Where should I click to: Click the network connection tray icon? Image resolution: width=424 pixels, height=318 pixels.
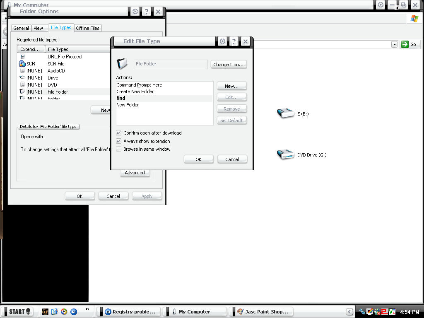pos(362,312)
